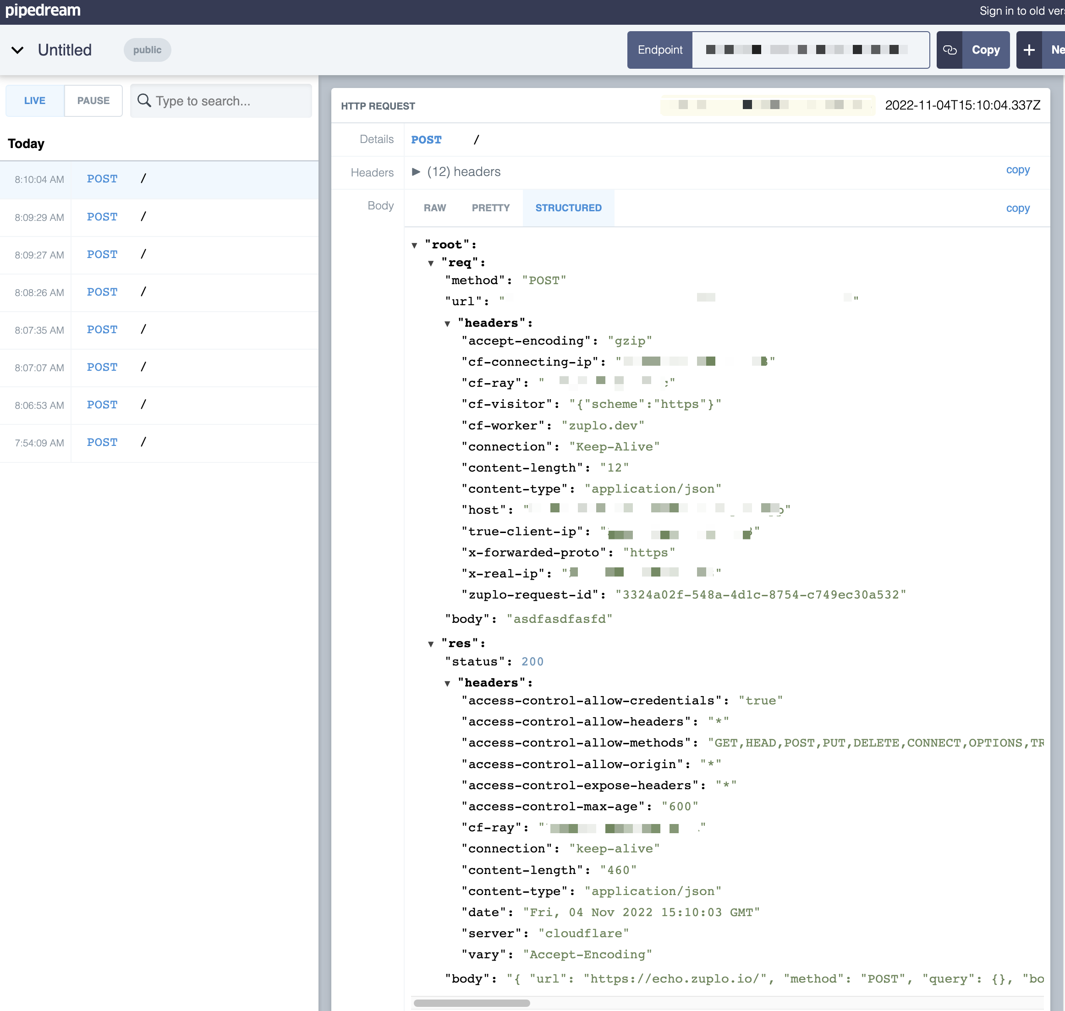
Task: Toggle PAUSE for incoming events
Action: pos(93,101)
